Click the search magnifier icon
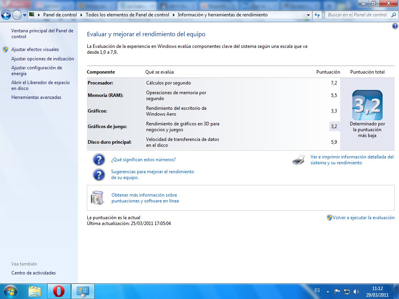Image resolution: width=399 pixels, height=299 pixels. tap(394, 15)
